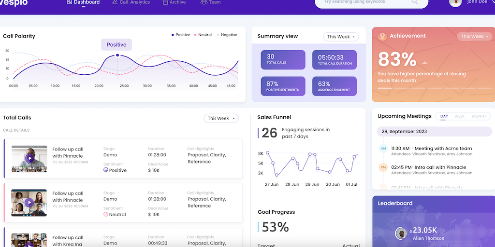Click the Neutral sentiment face icon

(106, 214)
